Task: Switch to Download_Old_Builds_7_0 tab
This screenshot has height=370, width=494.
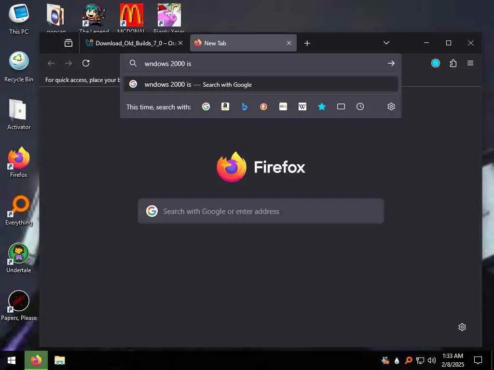Action: [135, 43]
